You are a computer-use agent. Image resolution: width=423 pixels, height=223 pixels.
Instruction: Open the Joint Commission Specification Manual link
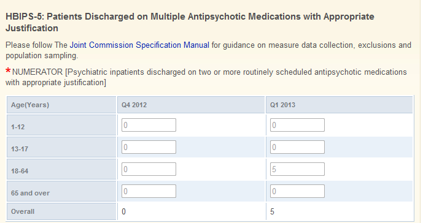(x=139, y=45)
